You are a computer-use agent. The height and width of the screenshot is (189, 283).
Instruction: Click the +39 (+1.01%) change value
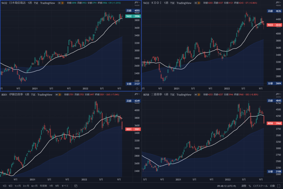tap(114, 3)
